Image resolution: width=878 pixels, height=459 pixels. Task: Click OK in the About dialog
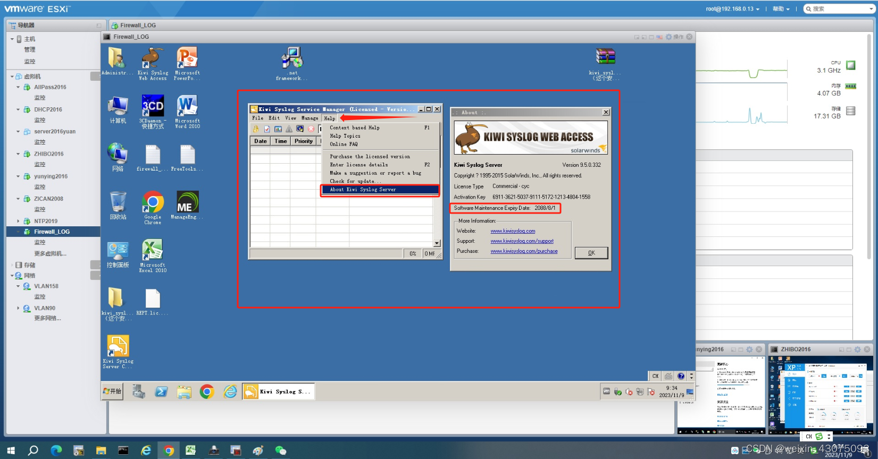[x=591, y=253]
